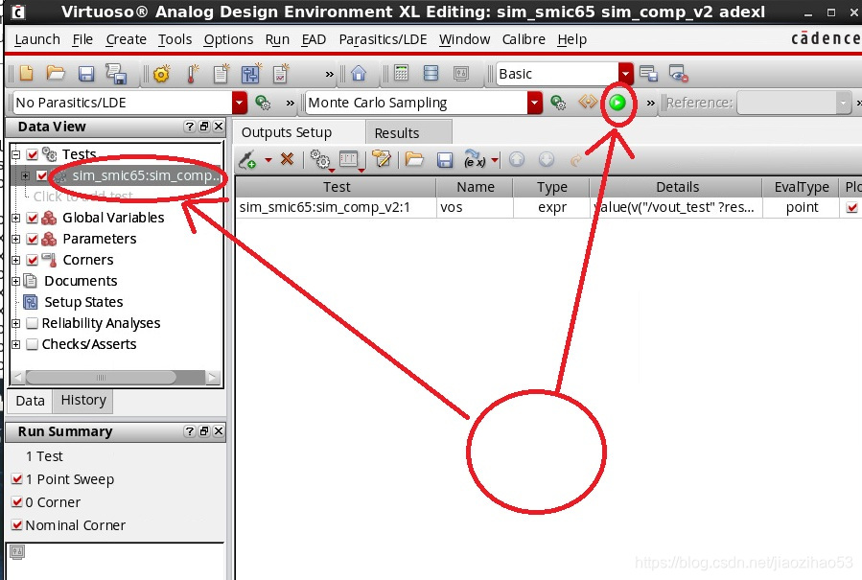Click the home icon in the toolbar

coord(359,73)
